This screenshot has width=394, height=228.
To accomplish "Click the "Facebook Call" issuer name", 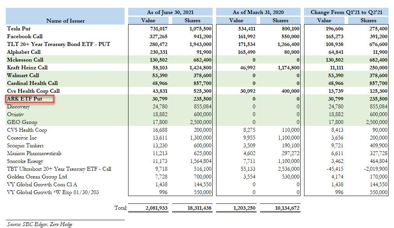I will coord(25,37).
